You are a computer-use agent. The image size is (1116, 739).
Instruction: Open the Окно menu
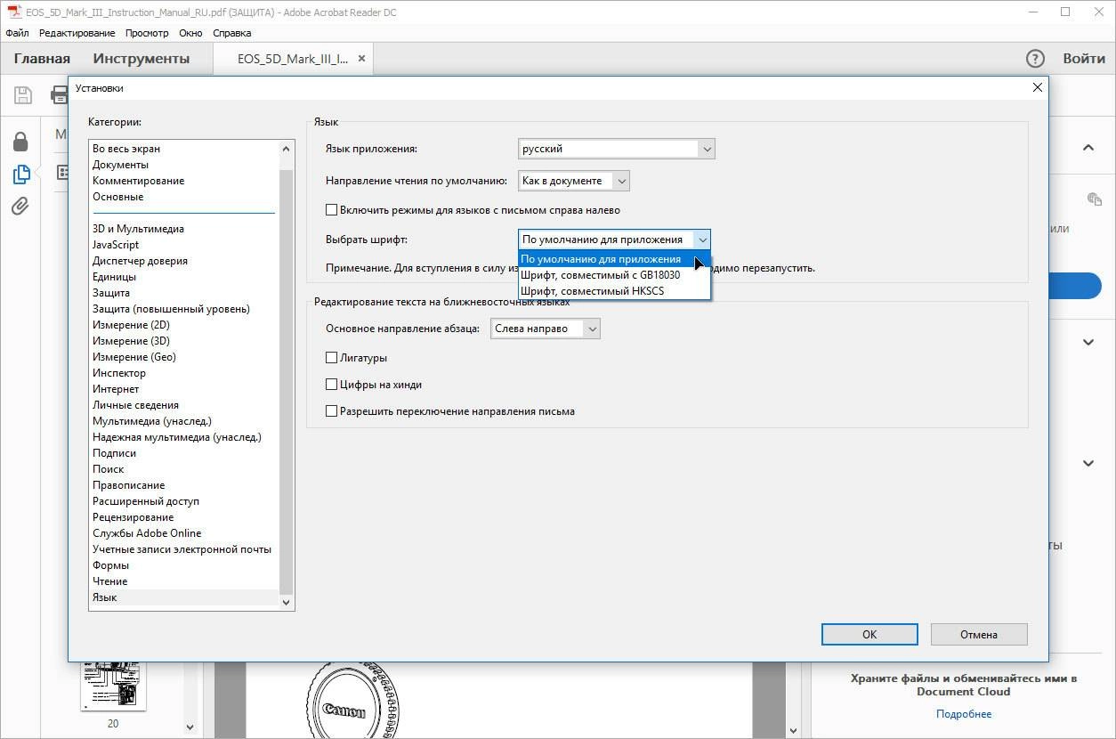190,33
